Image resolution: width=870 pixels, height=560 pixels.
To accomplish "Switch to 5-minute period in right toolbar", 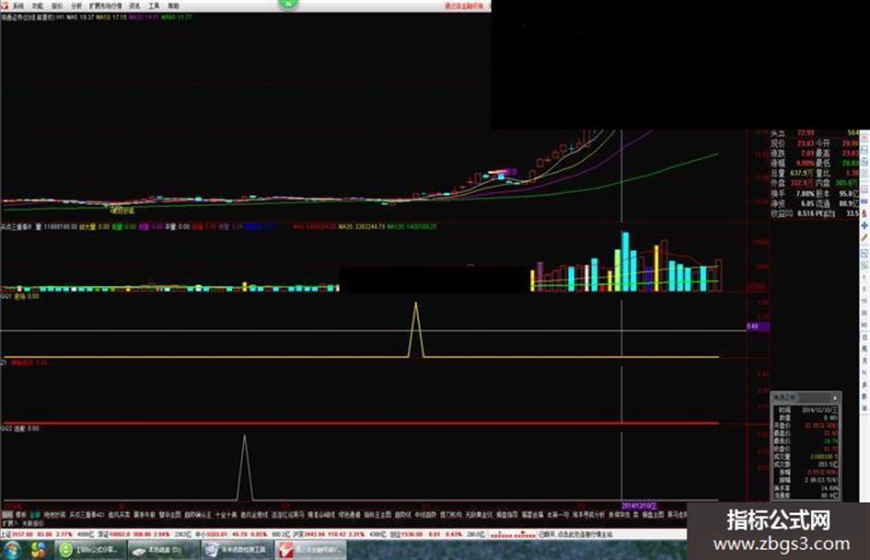I will 864,289.
